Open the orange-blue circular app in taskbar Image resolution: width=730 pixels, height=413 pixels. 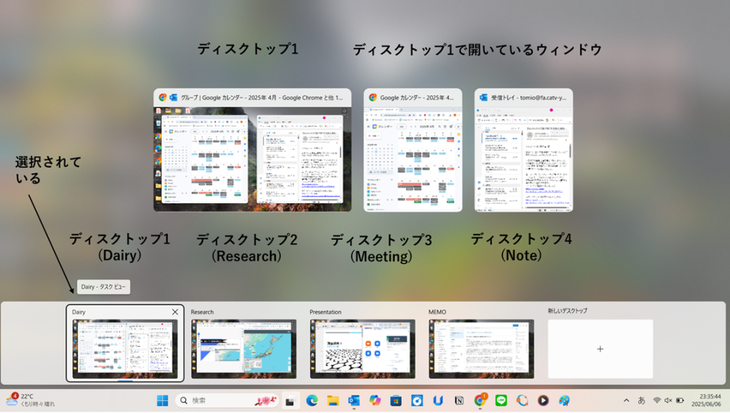tap(522, 400)
